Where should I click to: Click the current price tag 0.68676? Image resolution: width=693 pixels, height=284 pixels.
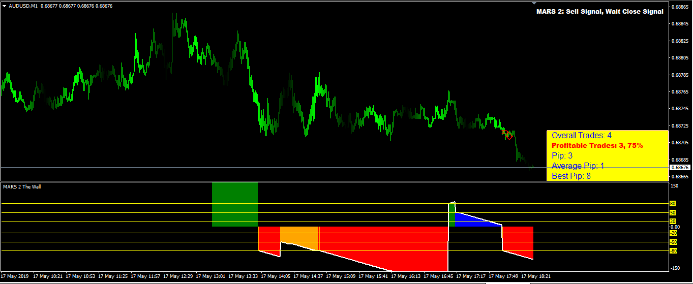click(680, 167)
